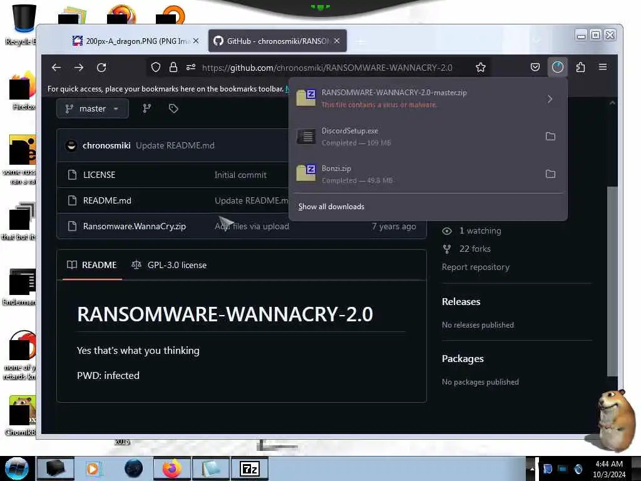Click Show all downloads

(x=331, y=207)
